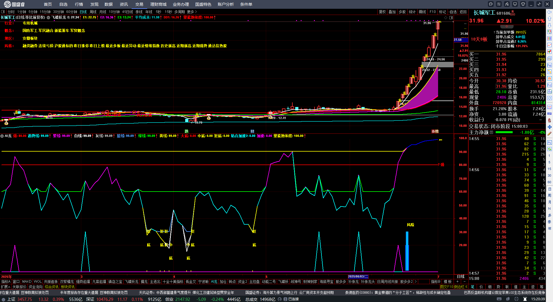
Task: Click the minus zoom-out button near 模板
Action: click(464, 282)
